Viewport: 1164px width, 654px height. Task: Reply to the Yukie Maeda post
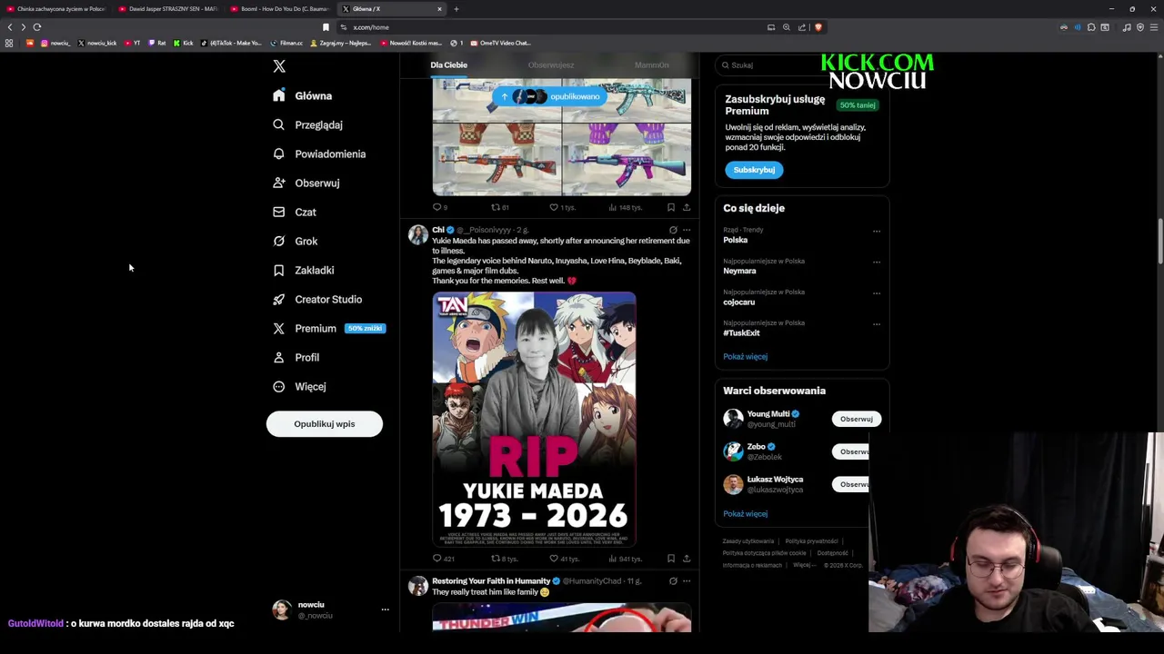443,559
